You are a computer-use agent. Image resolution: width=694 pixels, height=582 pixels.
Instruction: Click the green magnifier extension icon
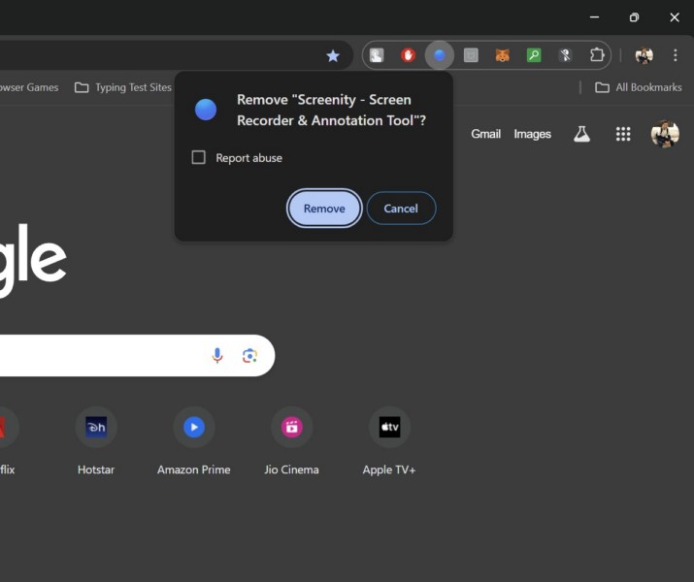coord(534,55)
